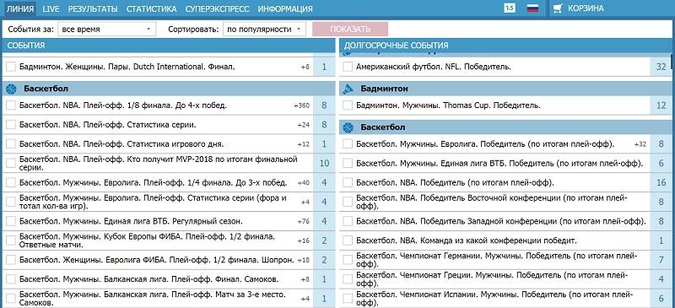Tick Евролига Статистика серии (фора и тотал) checkbox
Screen dimensions: 675x308
[11, 202]
